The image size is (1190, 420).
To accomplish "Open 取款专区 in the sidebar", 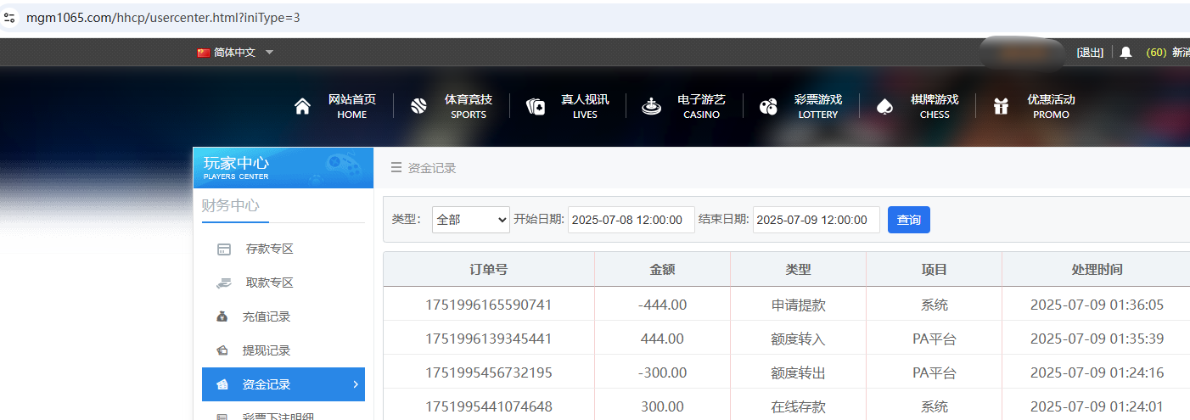I will pos(269,283).
